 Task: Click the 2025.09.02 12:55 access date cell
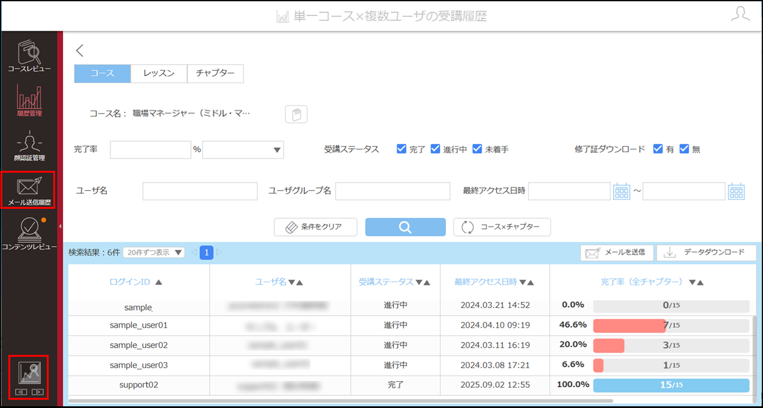[x=495, y=385]
